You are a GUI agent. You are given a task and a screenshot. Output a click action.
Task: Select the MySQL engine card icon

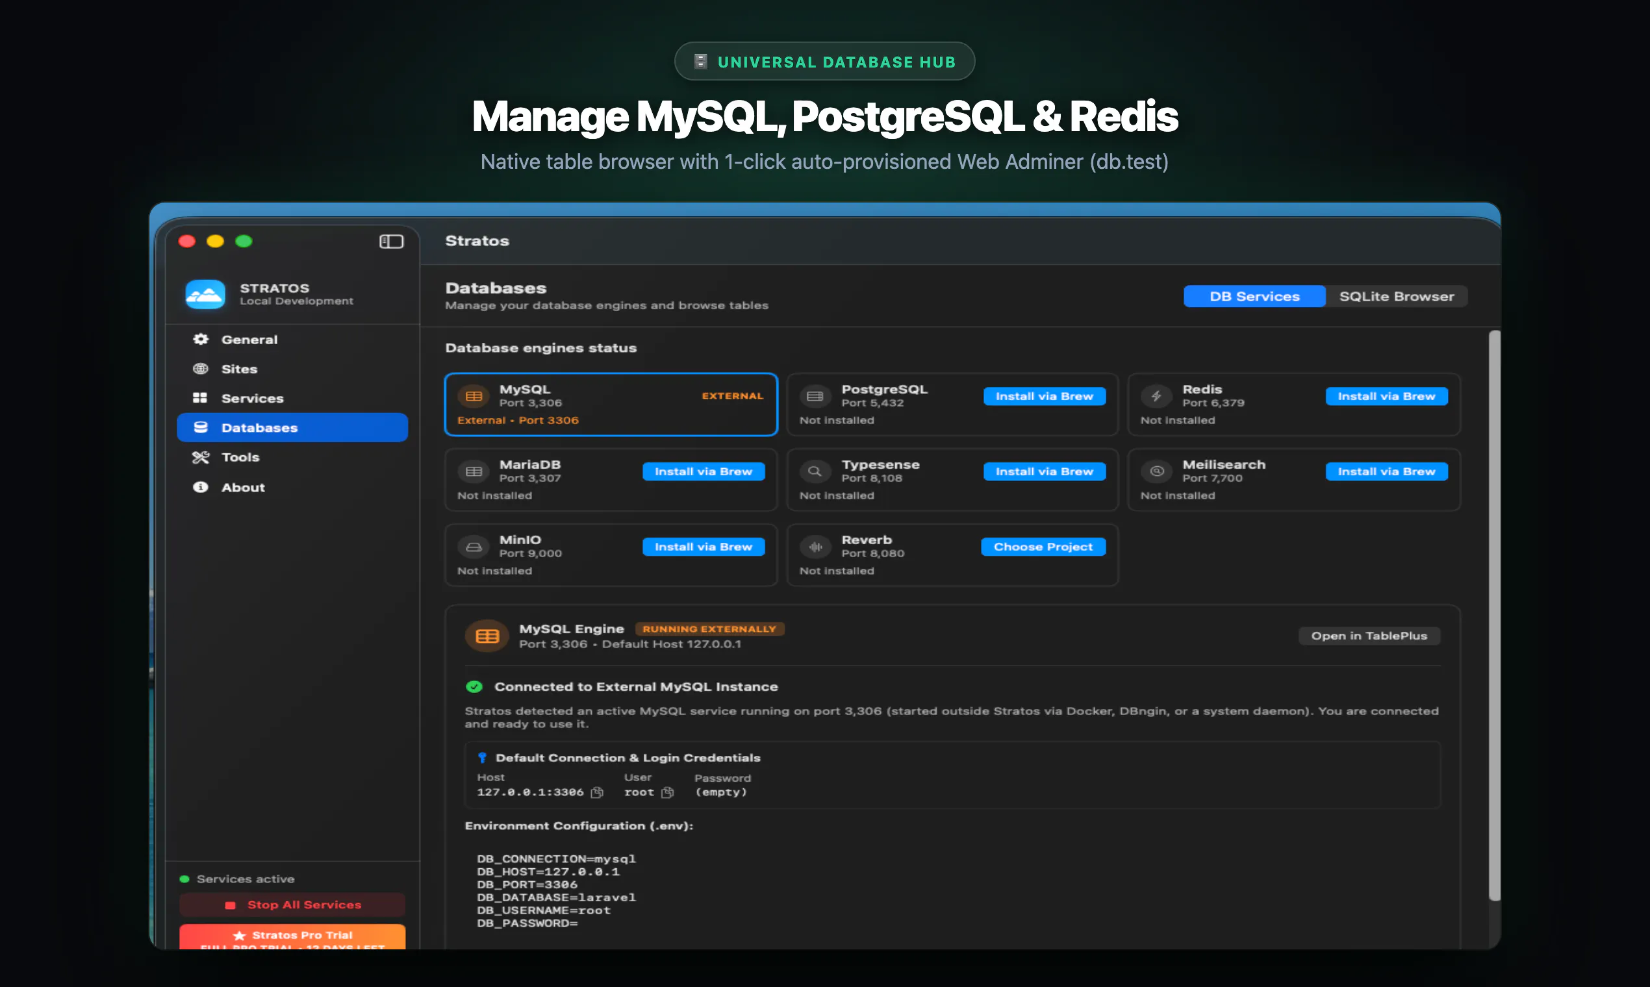coord(474,396)
